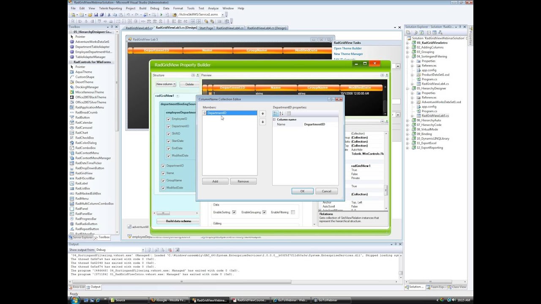
Task: Click Add button under Members list
Action: tap(215, 182)
